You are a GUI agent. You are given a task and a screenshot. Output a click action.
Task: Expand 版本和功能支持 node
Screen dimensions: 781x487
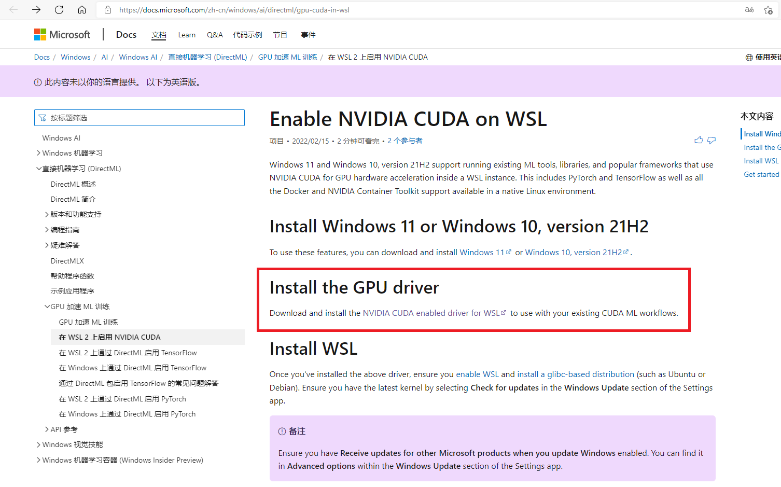47,214
